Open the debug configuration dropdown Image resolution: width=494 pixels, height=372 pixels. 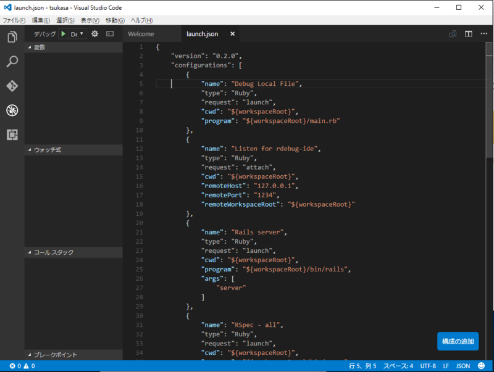pyautogui.click(x=77, y=34)
